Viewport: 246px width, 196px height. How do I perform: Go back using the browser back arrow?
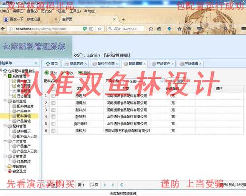pyautogui.click(x=3, y=29)
